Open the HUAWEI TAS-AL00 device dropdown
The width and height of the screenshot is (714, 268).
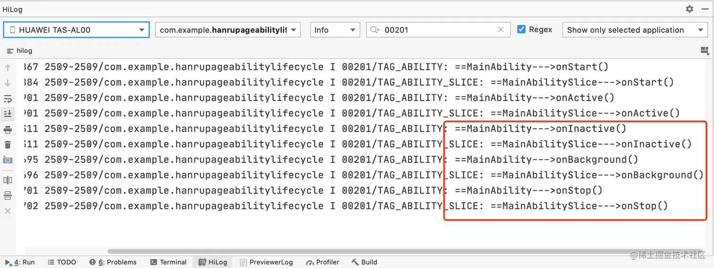click(76, 30)
